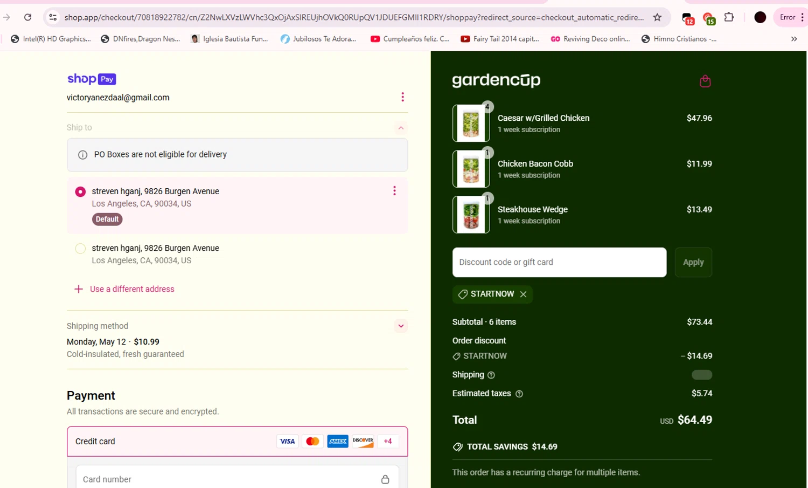Screen dimensions: 808x488
Task: Open the extension with green badge 15
Action: click(709, 18)
